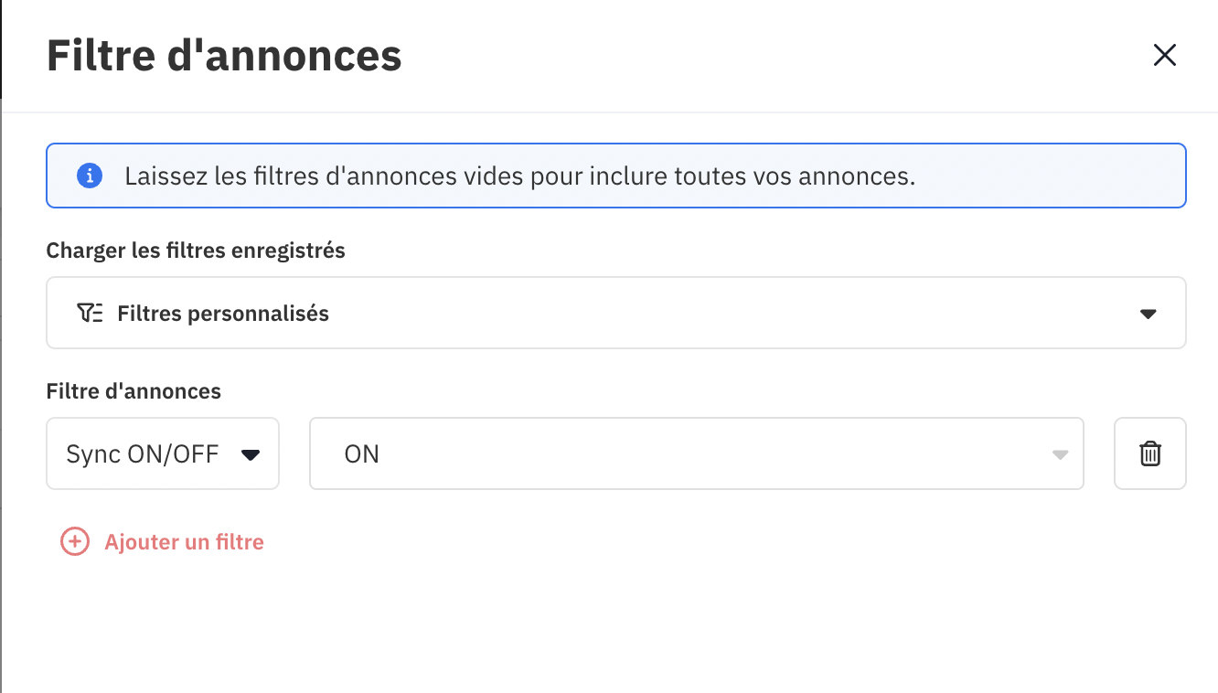
Task: Click the large Filtre d'annonces heading
Action: (224, 56)
